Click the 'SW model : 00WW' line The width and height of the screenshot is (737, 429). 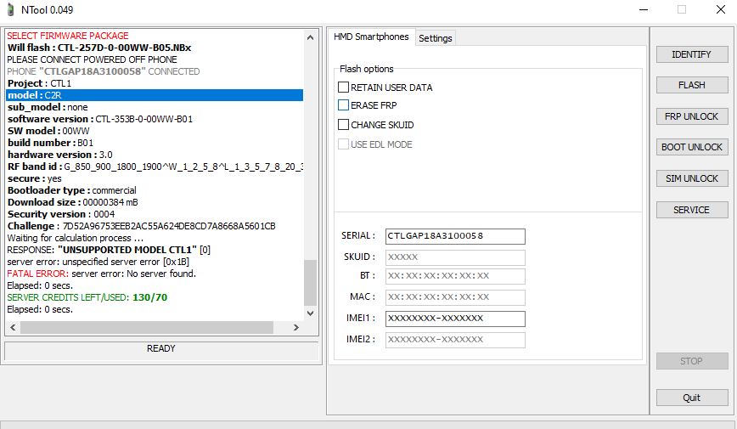pyautogui.click(x=48, y=131)
